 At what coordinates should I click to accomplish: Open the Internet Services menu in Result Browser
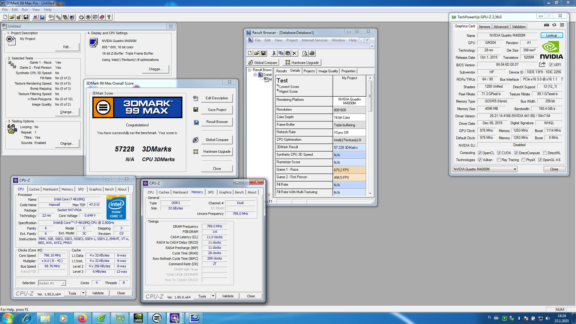pos(314,40)
